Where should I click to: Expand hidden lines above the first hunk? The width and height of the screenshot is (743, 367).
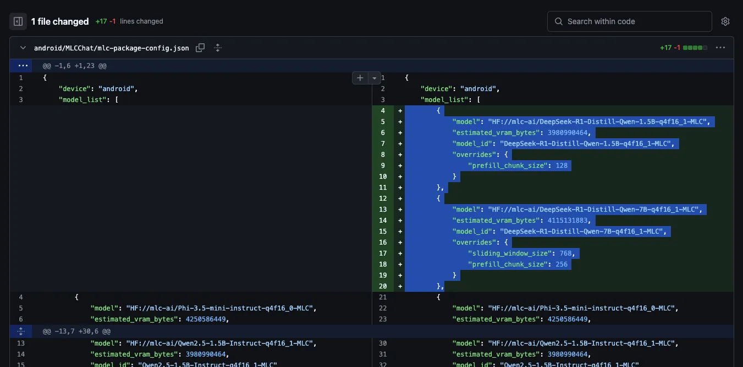[23, 65]
